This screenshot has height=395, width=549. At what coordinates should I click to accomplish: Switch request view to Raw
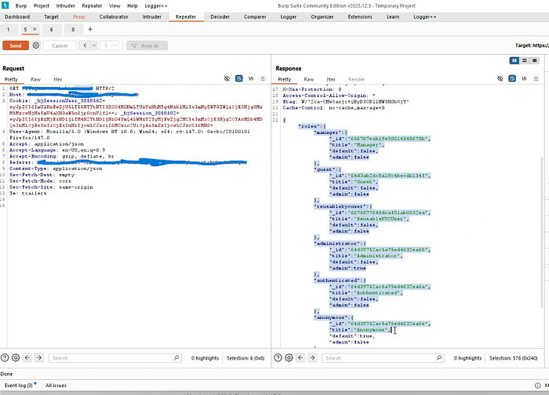tap(35, 79)
